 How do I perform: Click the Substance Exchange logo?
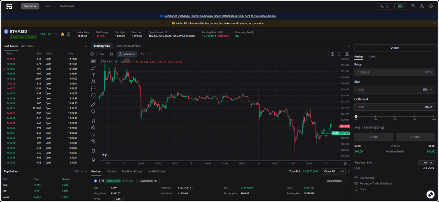tap(9, 6)
